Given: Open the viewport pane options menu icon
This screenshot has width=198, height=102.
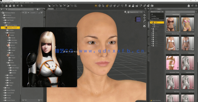Looking at the screenshot, I should click(x=145, y=9).
